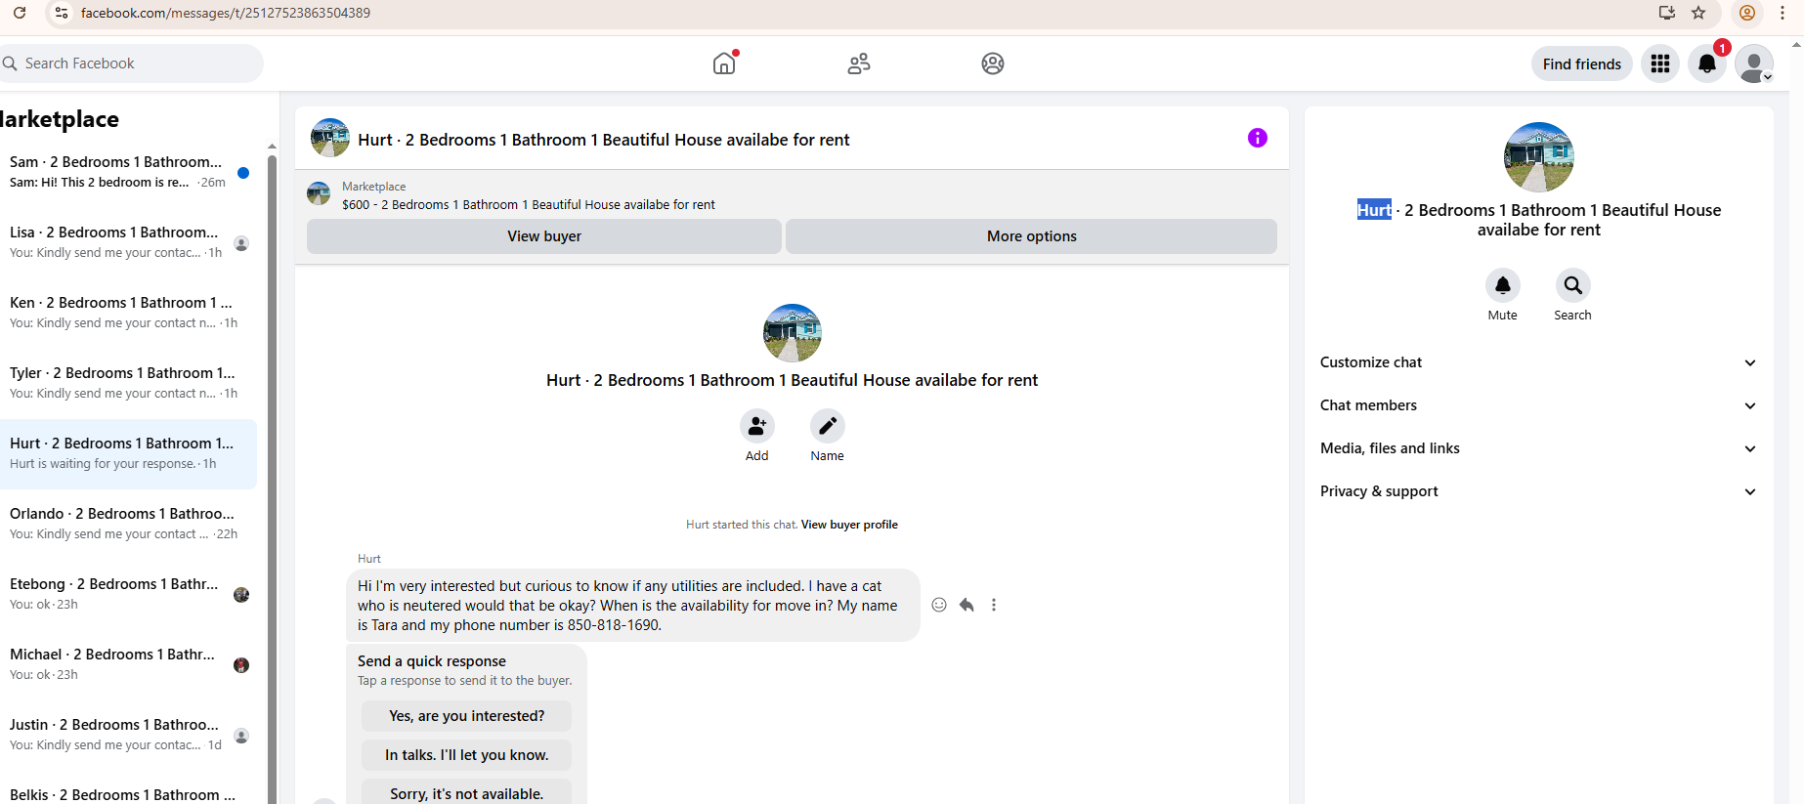Screen dimensions: 1804x804
Task: Select Hurt's conversation in the chat list
Action: (128, 453)
